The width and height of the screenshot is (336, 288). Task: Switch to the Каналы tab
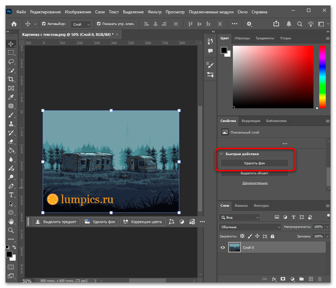pos(241,205)
